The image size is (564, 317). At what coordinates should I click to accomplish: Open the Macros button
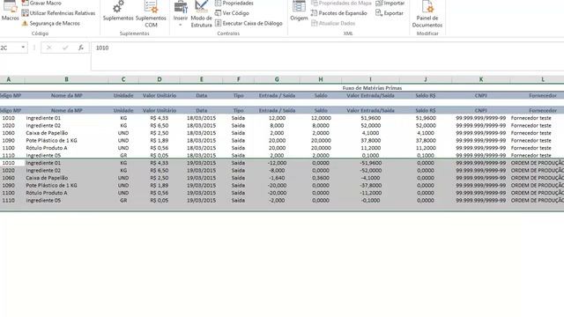(10, 11)
